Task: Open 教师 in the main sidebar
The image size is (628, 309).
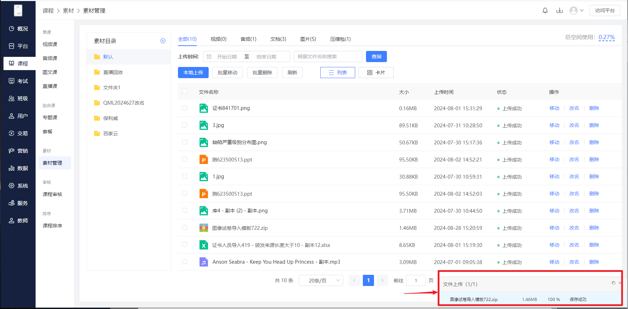Action: click(18, 220)
